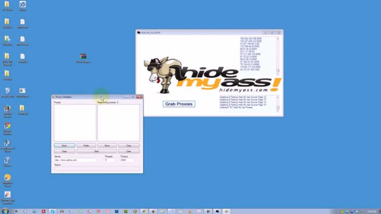This screenshot has height=214, width=381.
Task: Click the Hide My Ass window title icon
Action: tap(139, 32)
